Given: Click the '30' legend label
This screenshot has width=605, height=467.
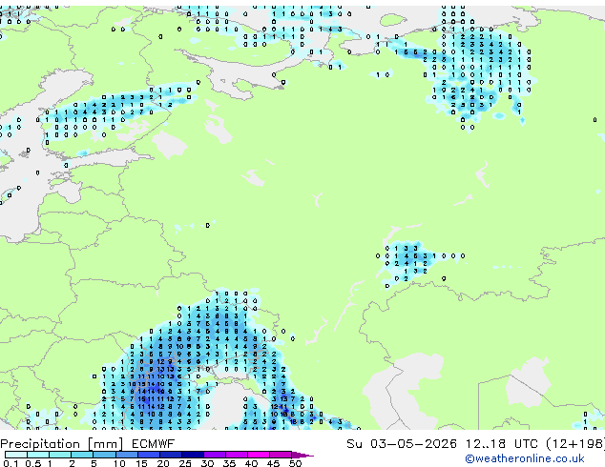Looking at the screenshot, I should (207, 463).
